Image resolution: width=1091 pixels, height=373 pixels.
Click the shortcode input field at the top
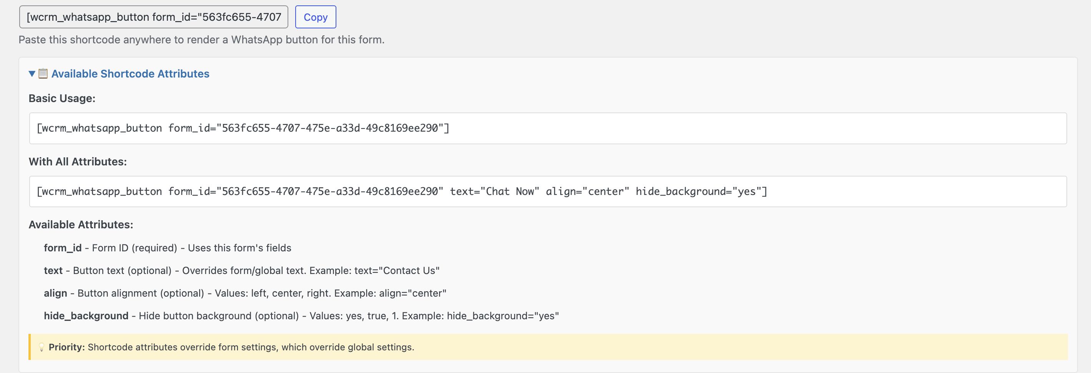click(x=153, y=17)
